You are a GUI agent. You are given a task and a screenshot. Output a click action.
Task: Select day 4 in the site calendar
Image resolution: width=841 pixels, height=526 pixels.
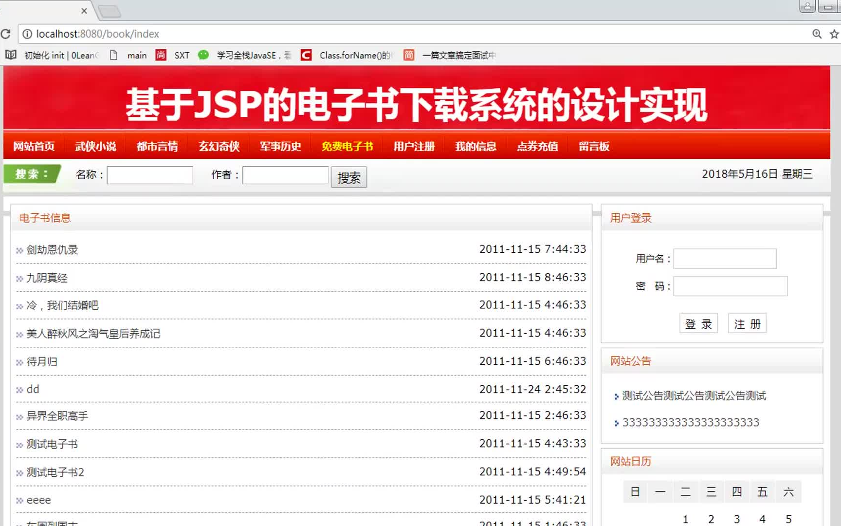point(762,519)
